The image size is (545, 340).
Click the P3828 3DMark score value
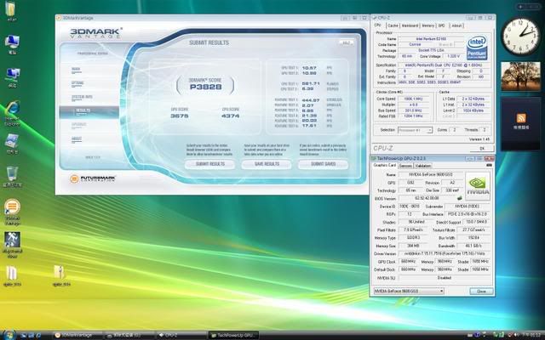(x=205, y=87)
